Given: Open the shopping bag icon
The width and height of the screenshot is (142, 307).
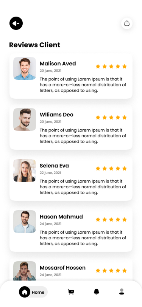Looking at the screenshot, I should pyautogui.click(x=127, y=23).
